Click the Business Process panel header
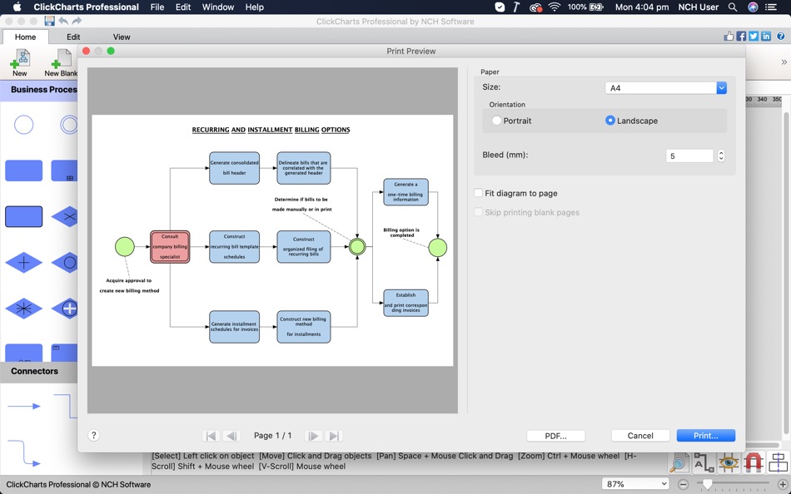Viewport: 791px width, 494px height. [39, 90]
